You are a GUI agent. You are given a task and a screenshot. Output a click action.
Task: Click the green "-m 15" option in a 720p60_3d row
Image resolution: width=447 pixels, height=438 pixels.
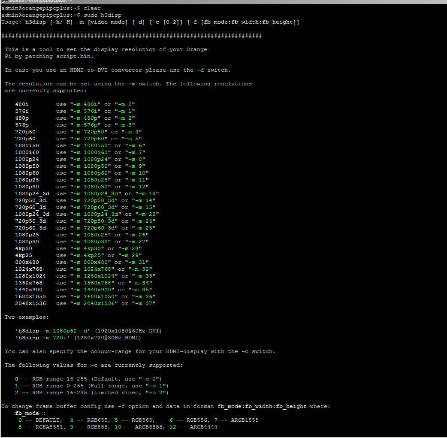[144, 207]
